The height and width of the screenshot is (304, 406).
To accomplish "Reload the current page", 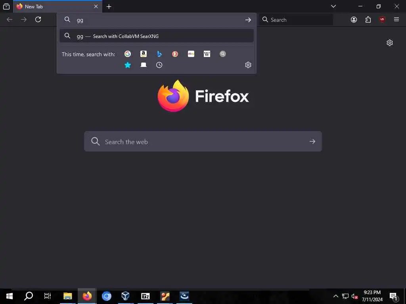I will pyautogui.click(x=38, y=19).
